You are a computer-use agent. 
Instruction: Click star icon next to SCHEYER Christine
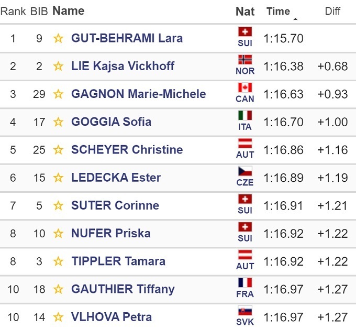tap(58, 150)
